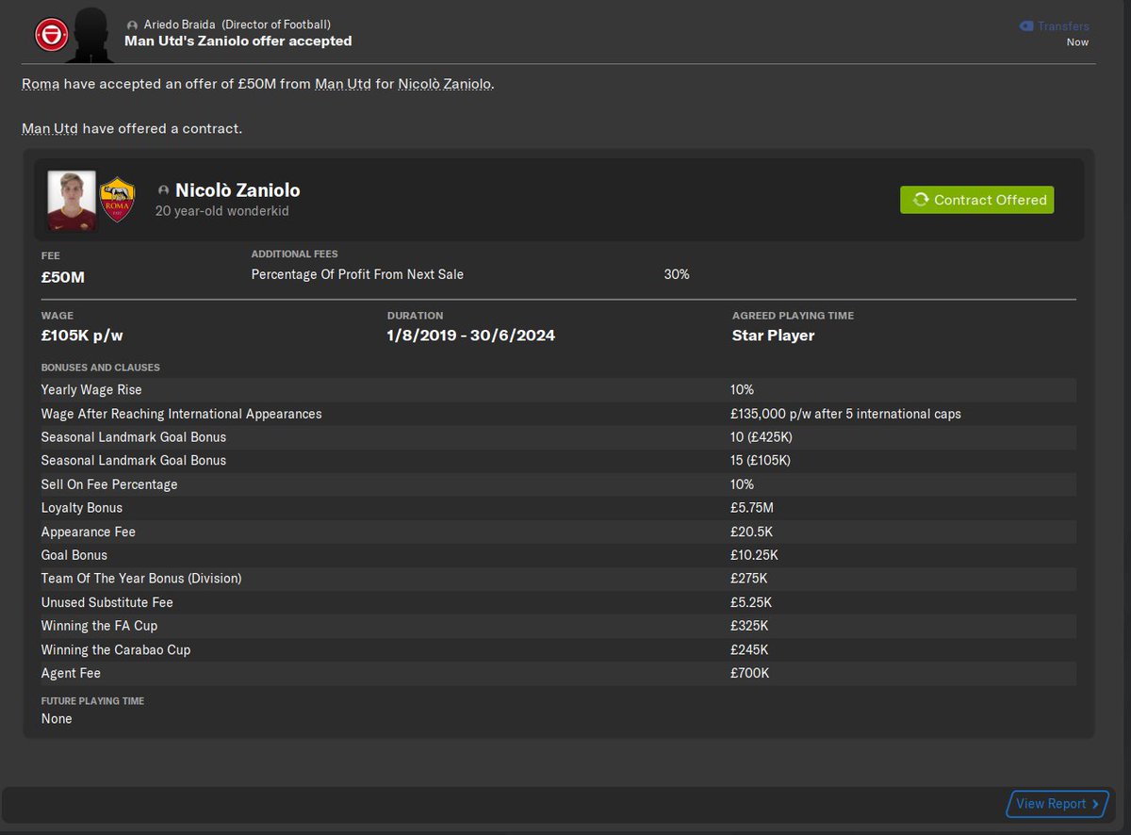Screen dimensions: 1131x835
Task: Select the Winning the FA Cup row
Action: point(558,626)
